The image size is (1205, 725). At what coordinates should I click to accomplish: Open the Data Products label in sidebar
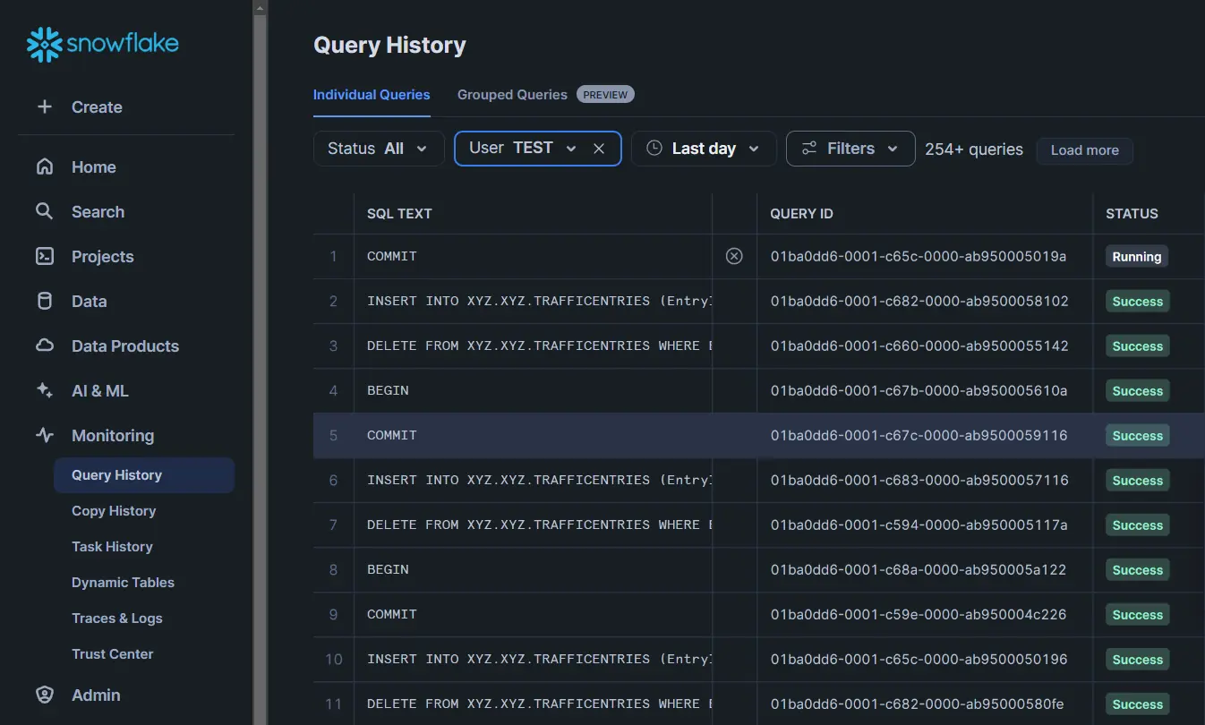coord(125,345)
